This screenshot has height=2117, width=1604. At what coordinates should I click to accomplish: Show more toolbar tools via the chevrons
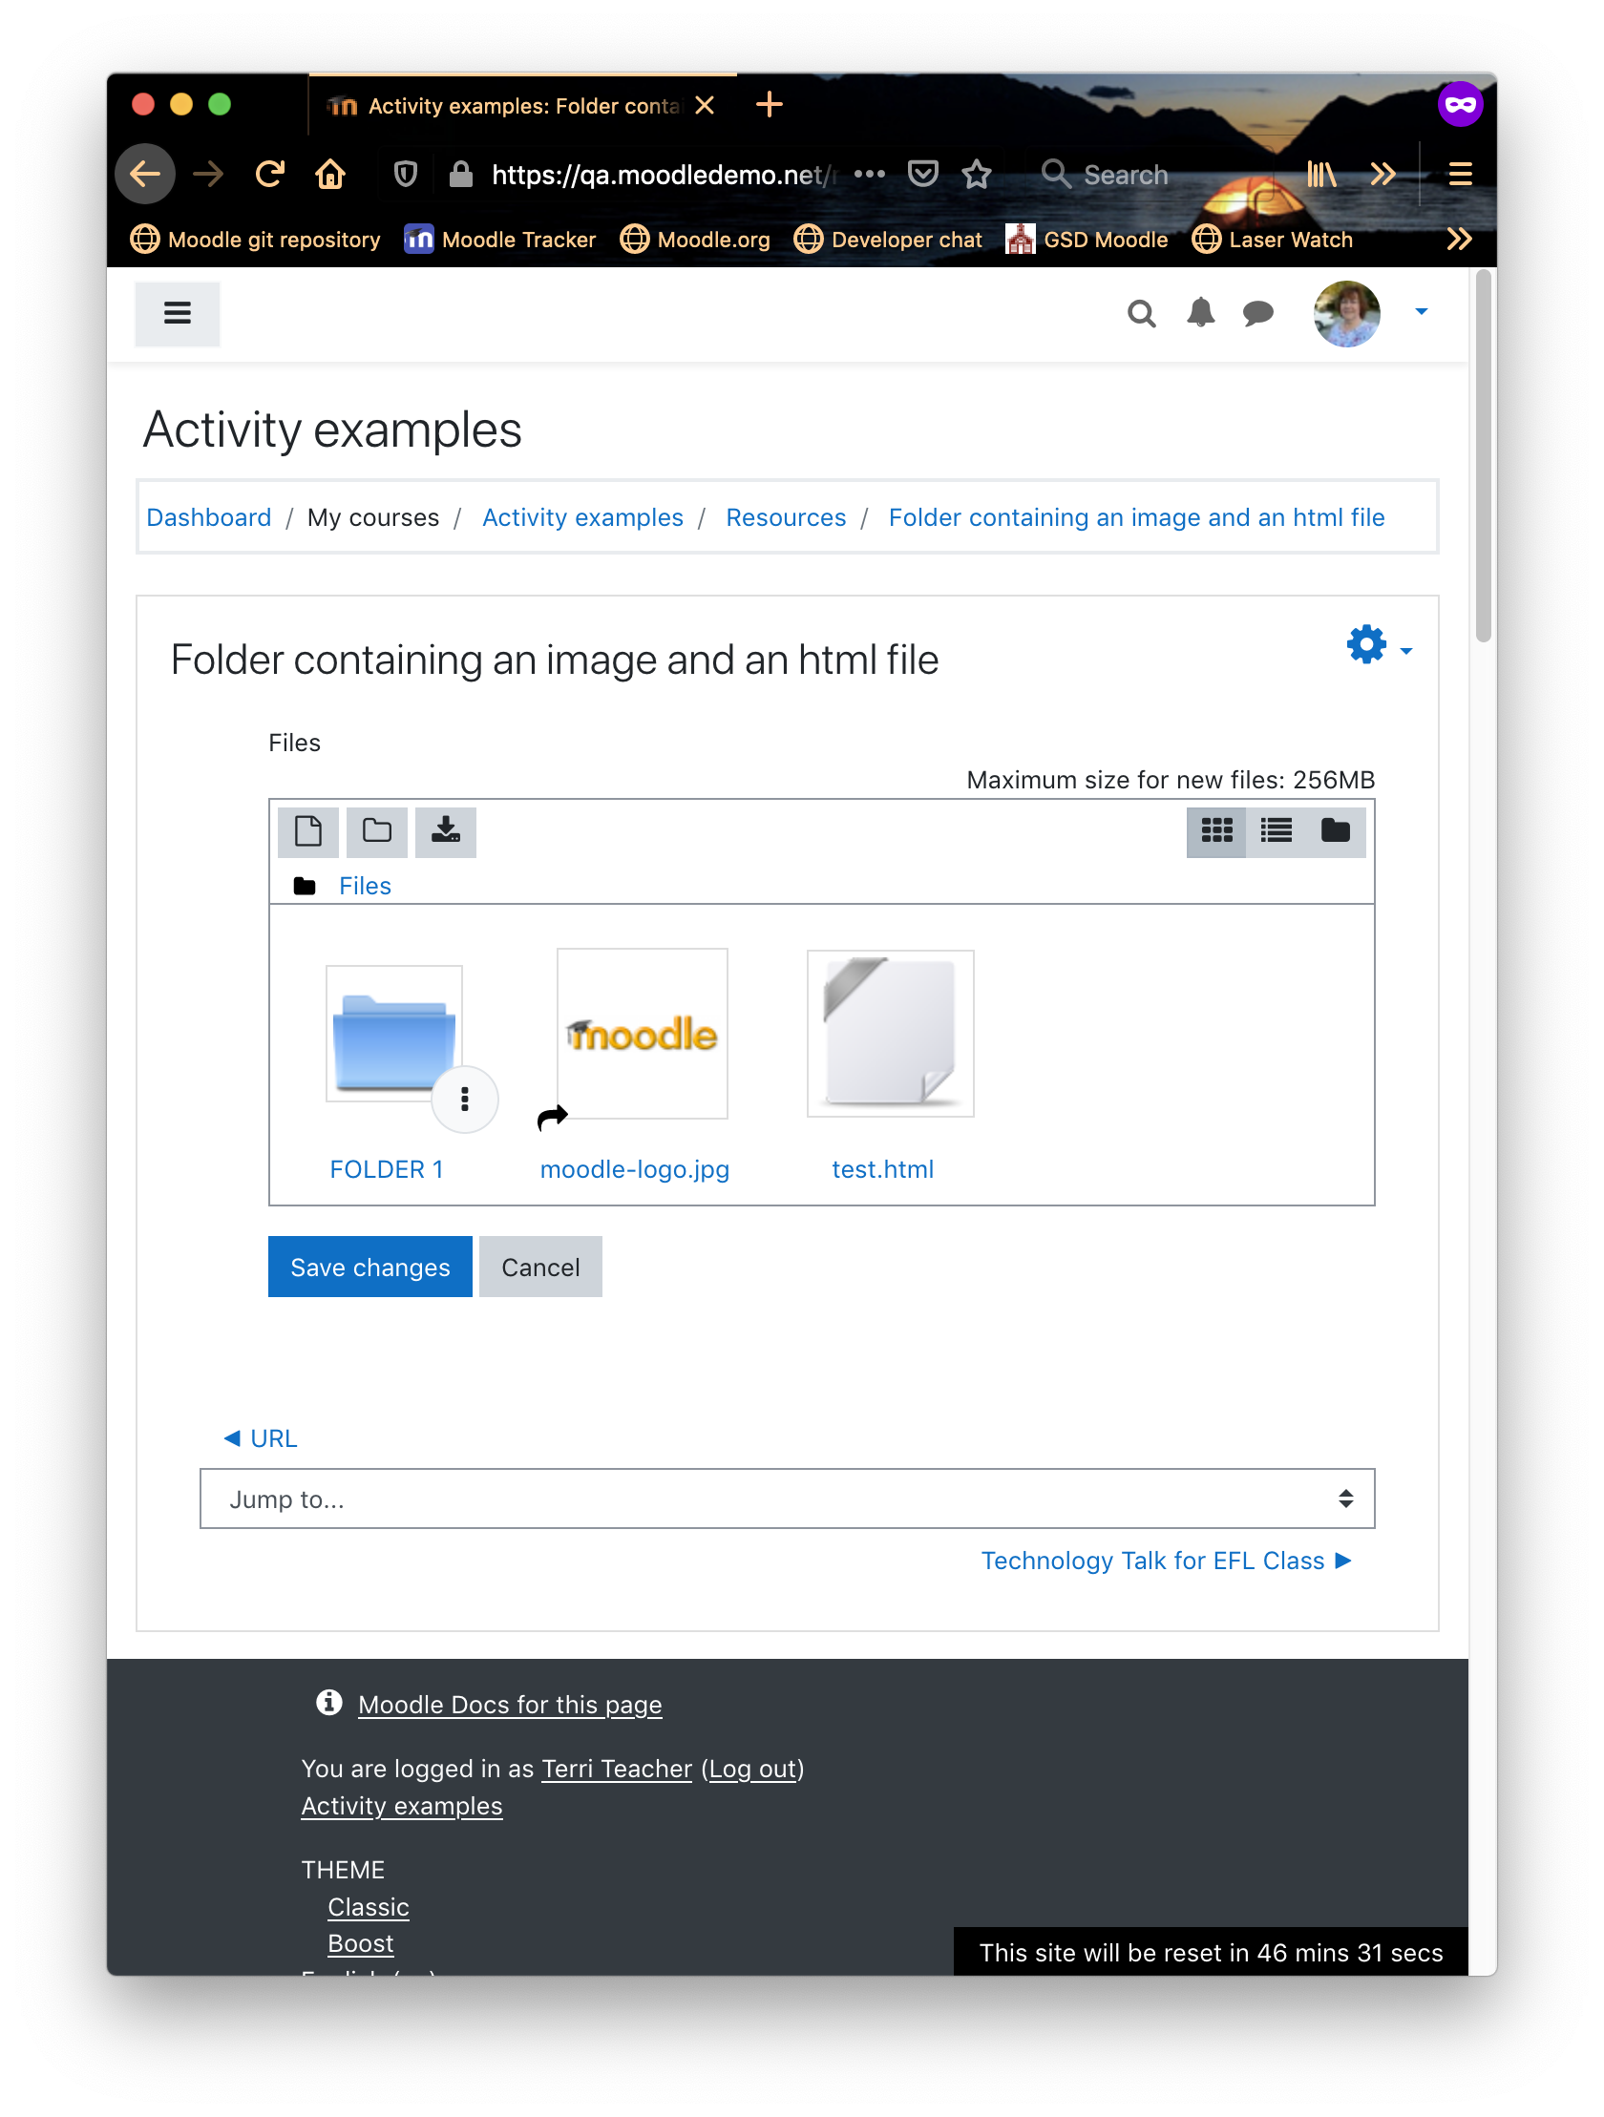click(x=1382, y=174)
